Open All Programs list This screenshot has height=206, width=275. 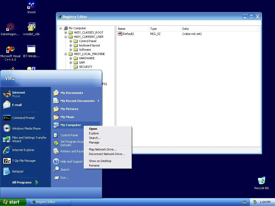(25, 182)
